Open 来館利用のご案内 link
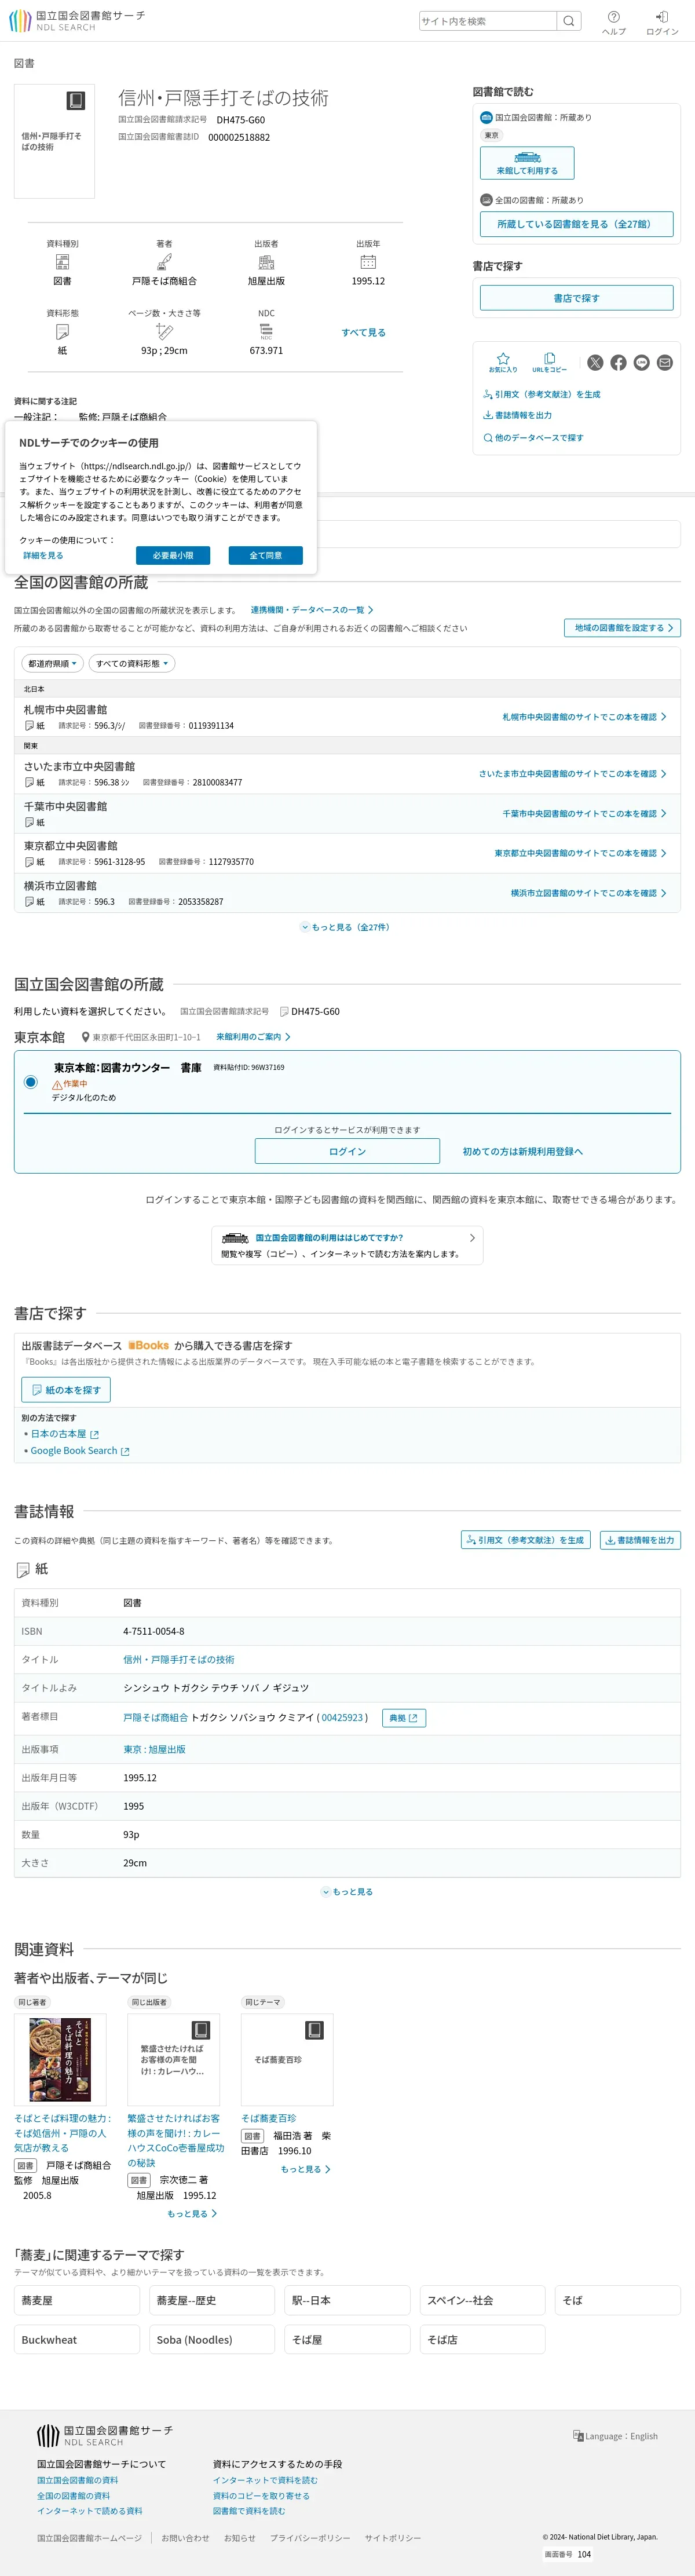Viewport: 695px width, 2576px height. point(253,1037)
